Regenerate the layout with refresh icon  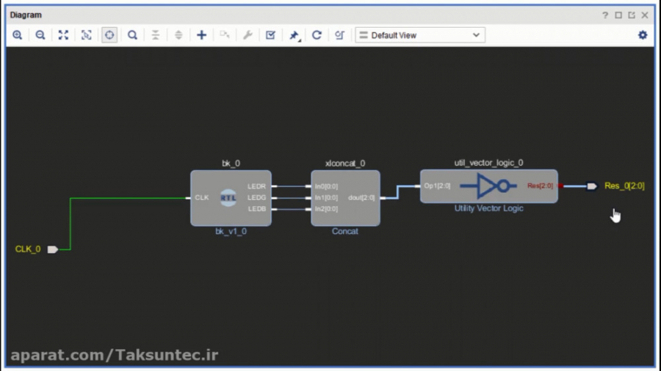tap(317, 35)
